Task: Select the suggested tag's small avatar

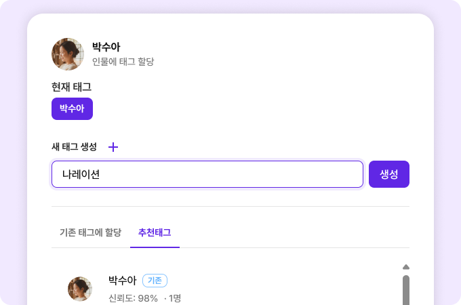Action: pyautogui.click(x=80, y=289)
